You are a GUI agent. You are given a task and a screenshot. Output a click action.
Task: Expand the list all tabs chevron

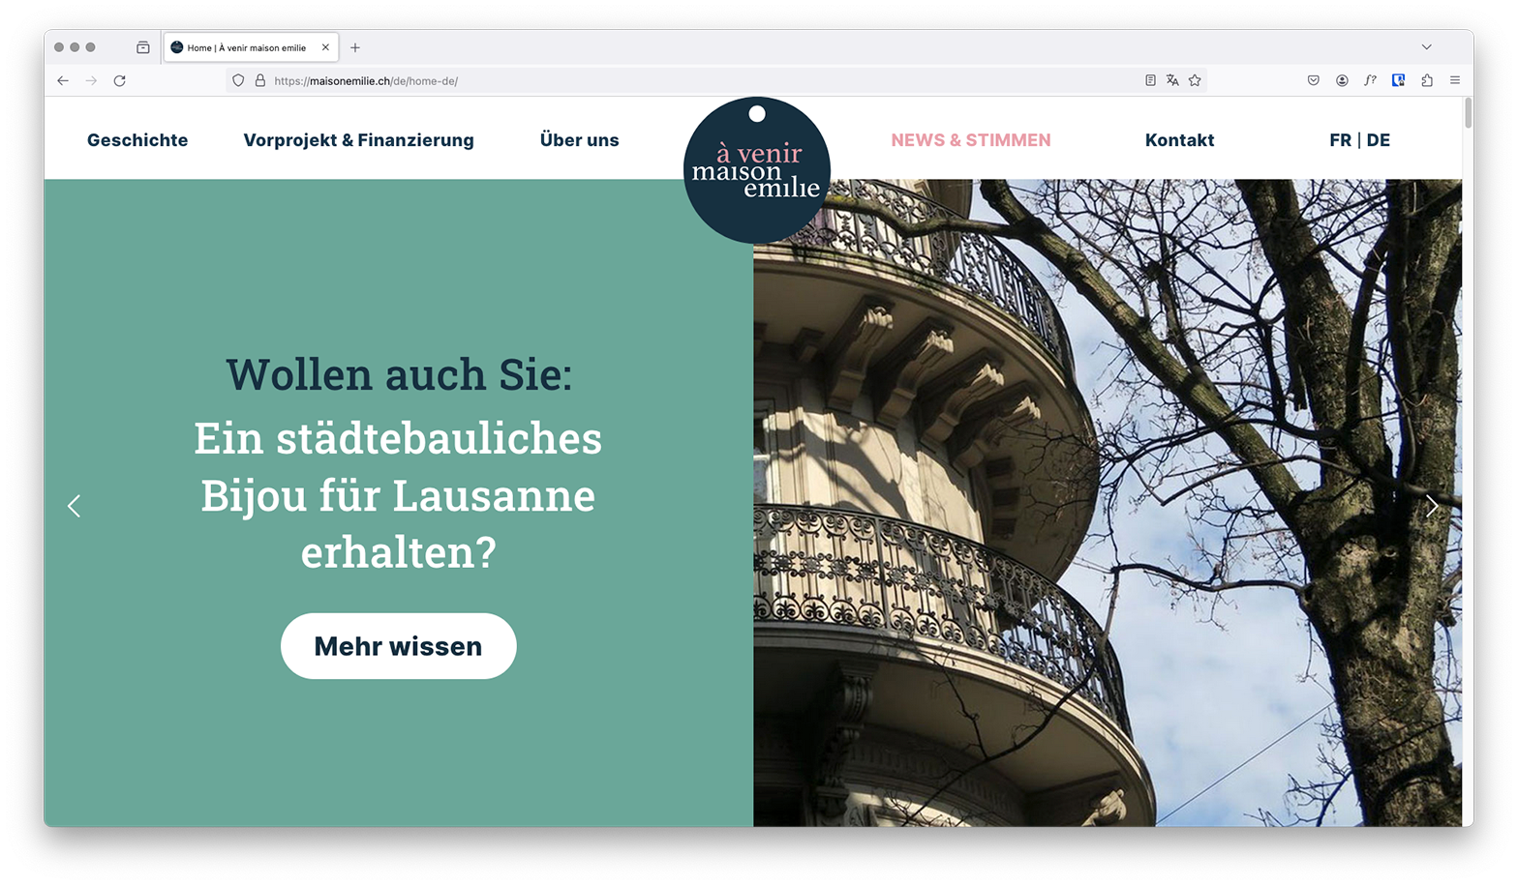click(1426, 47)
